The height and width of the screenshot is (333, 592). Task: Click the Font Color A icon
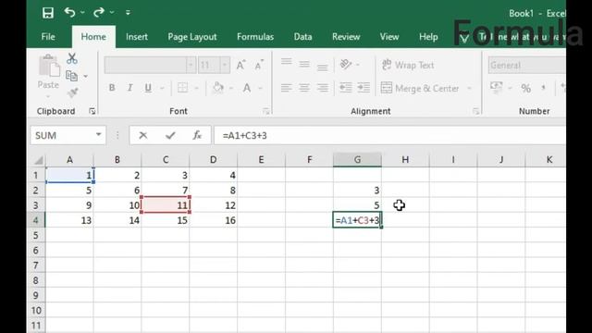247,88
